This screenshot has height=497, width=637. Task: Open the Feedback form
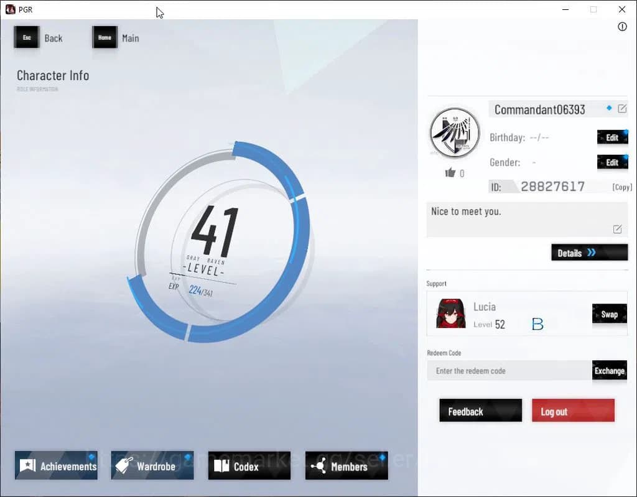481,411
